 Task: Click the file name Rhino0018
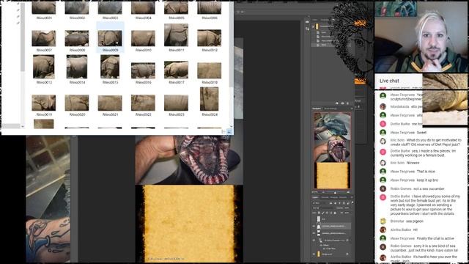tap(210, 82)
